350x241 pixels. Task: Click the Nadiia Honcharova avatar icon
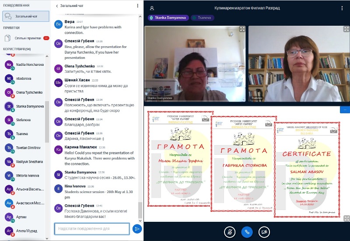pyautogui.click(x=9, y=64)
